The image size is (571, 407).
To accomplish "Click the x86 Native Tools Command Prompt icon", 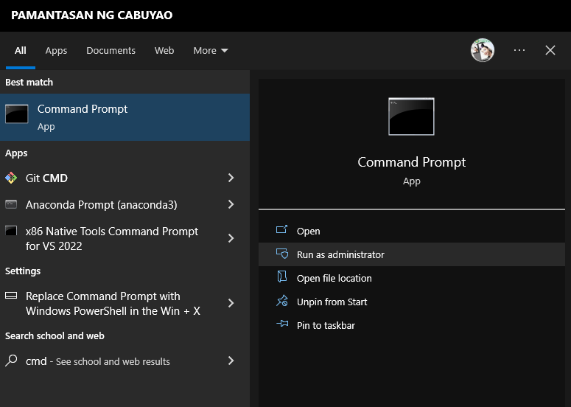I will coord(11,231).
